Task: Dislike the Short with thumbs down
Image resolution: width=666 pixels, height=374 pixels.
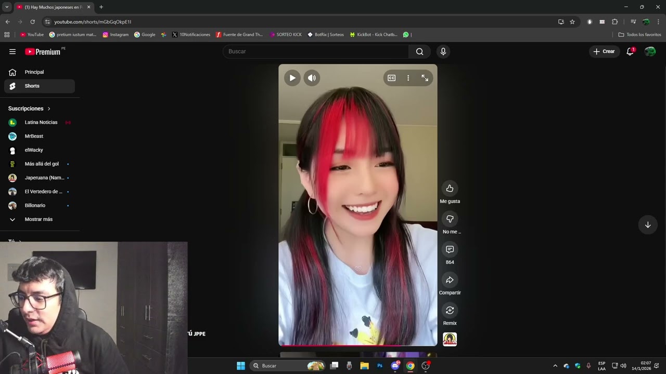Action: coord(450,219)
